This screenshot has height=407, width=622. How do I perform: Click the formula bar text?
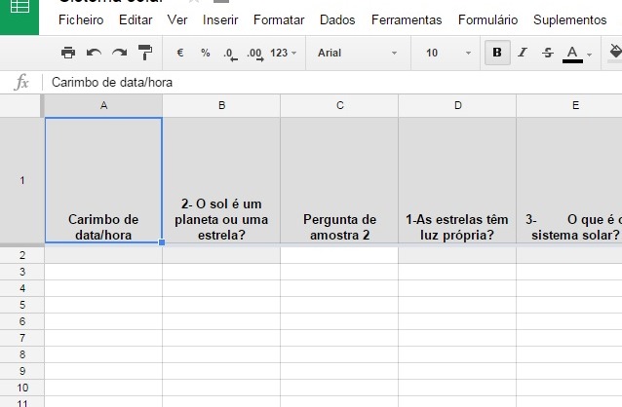click(x=112, y=83)
